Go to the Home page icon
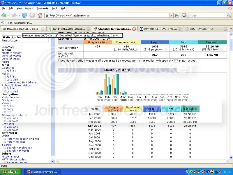Viewport: 233px width, 175px height. tap(40, 15)
